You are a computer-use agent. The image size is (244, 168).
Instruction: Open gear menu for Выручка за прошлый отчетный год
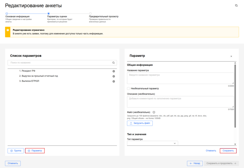point(113,76)
